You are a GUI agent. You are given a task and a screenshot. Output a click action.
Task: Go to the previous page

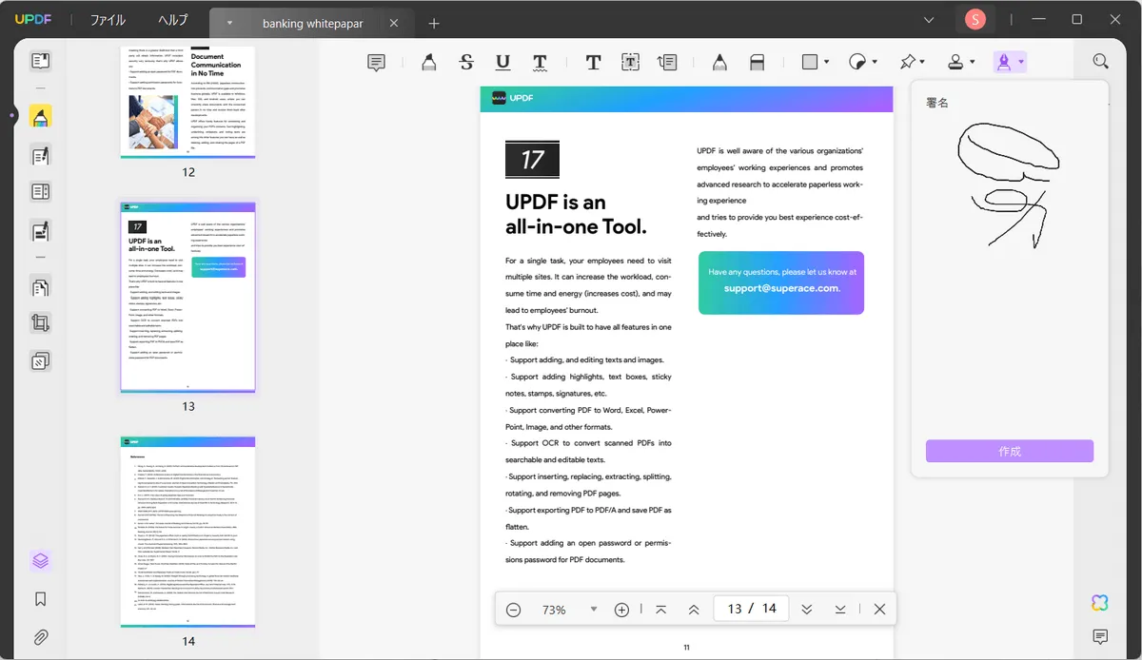coord(694,610)
